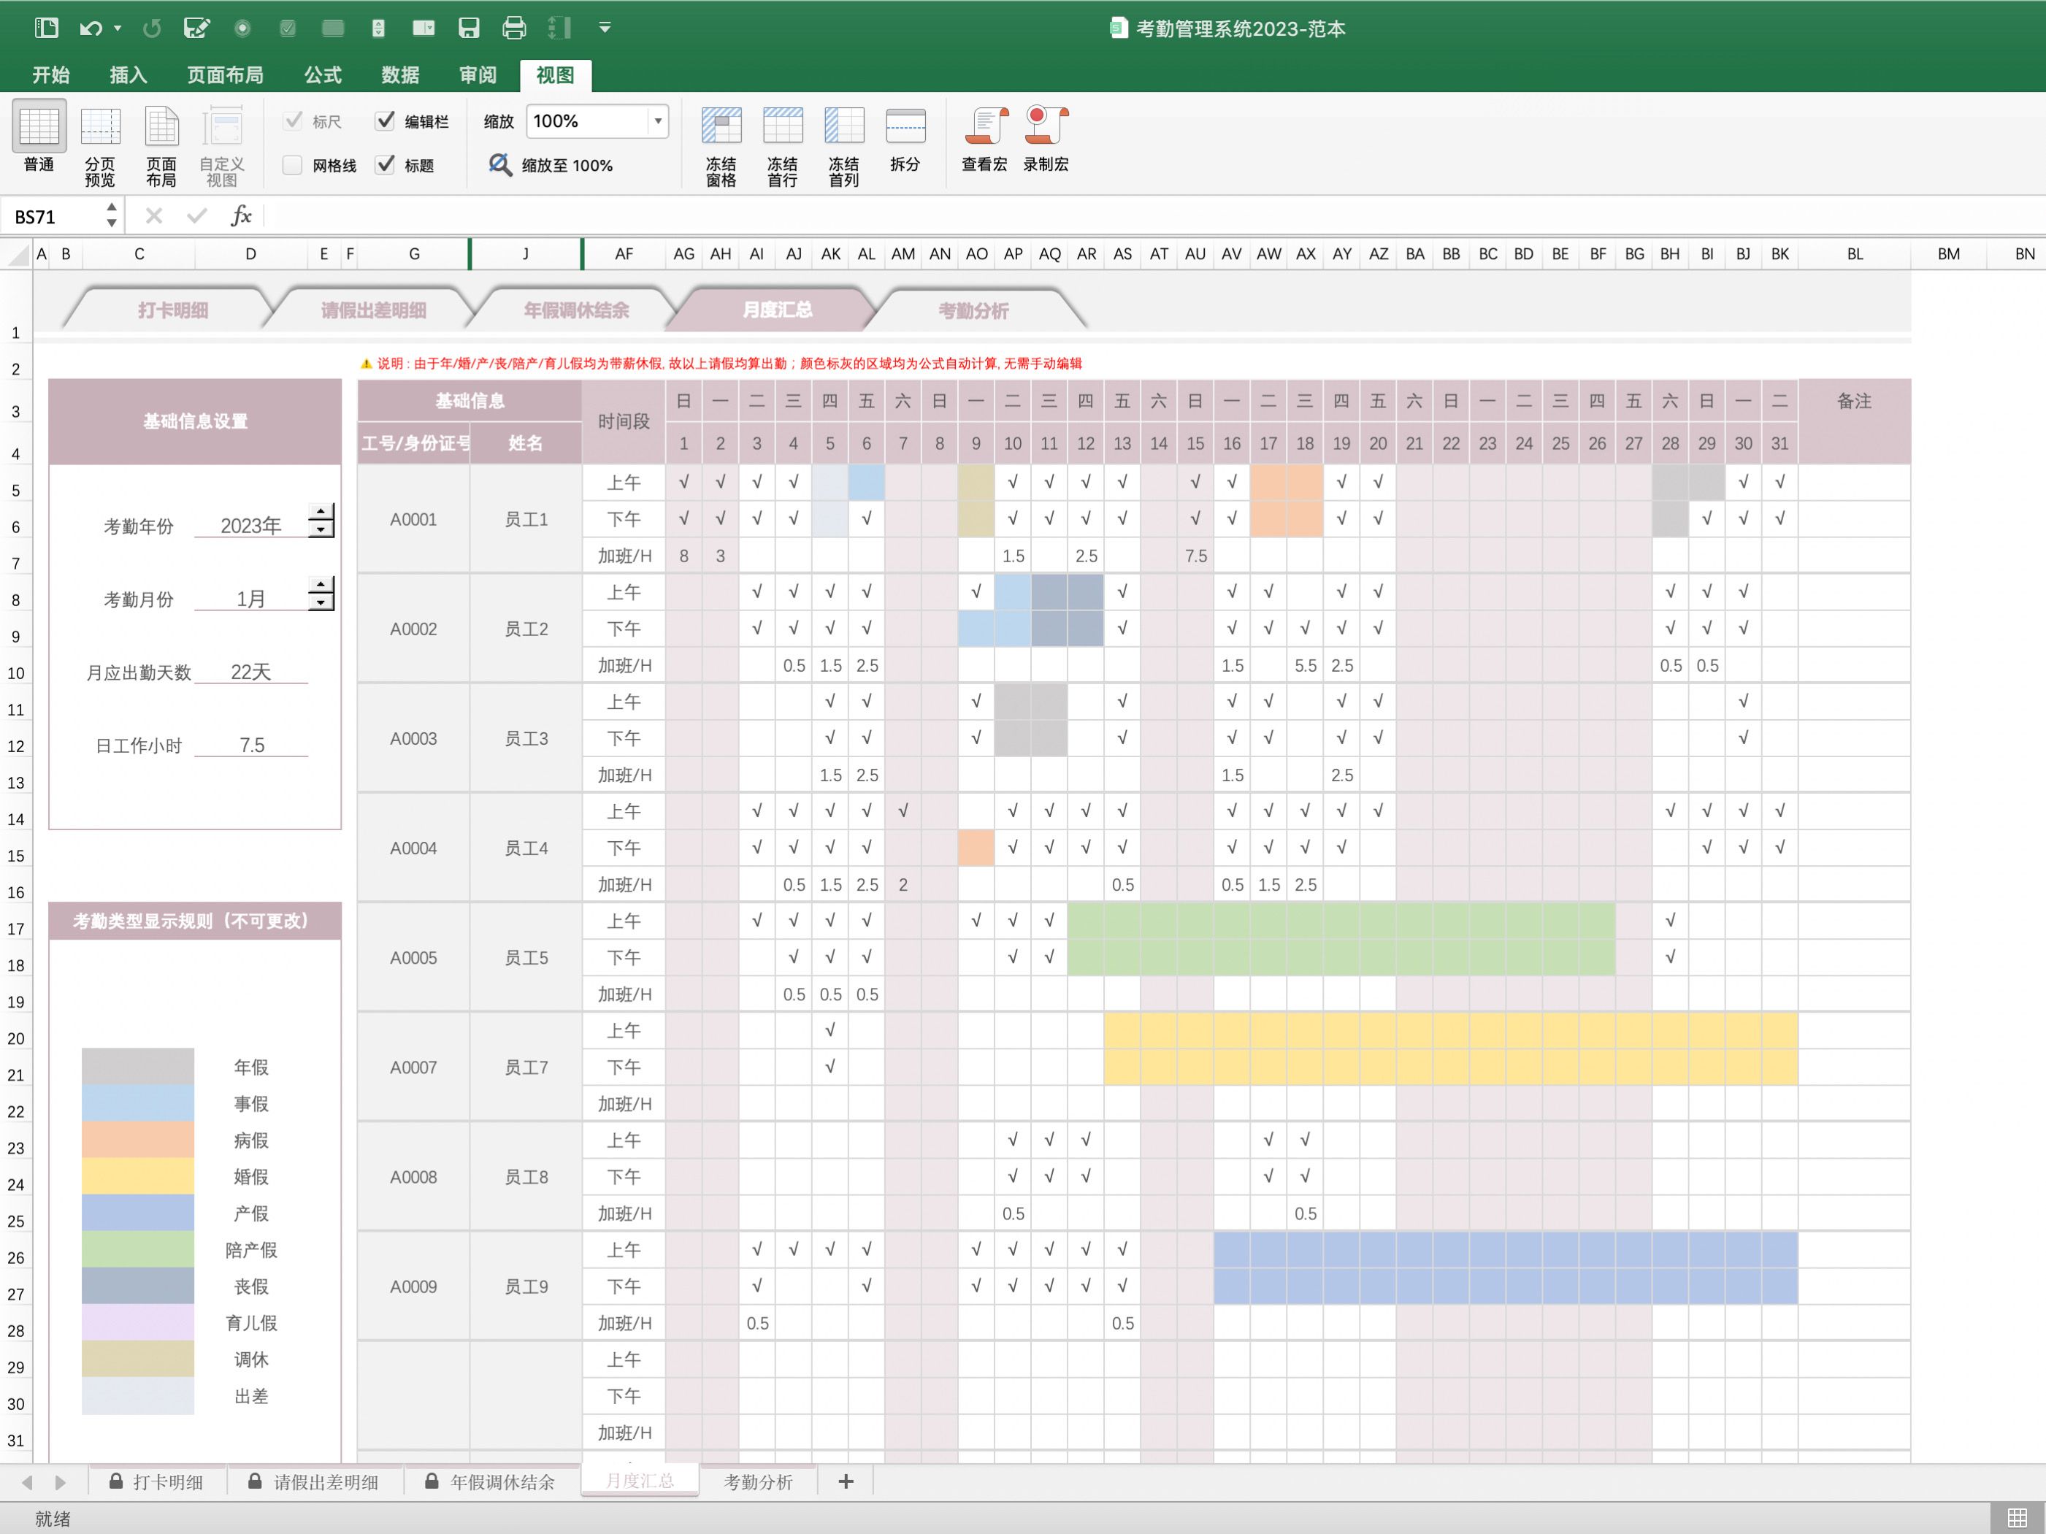
Task: Click the Redo icon
Action: [x=152, y=28]
